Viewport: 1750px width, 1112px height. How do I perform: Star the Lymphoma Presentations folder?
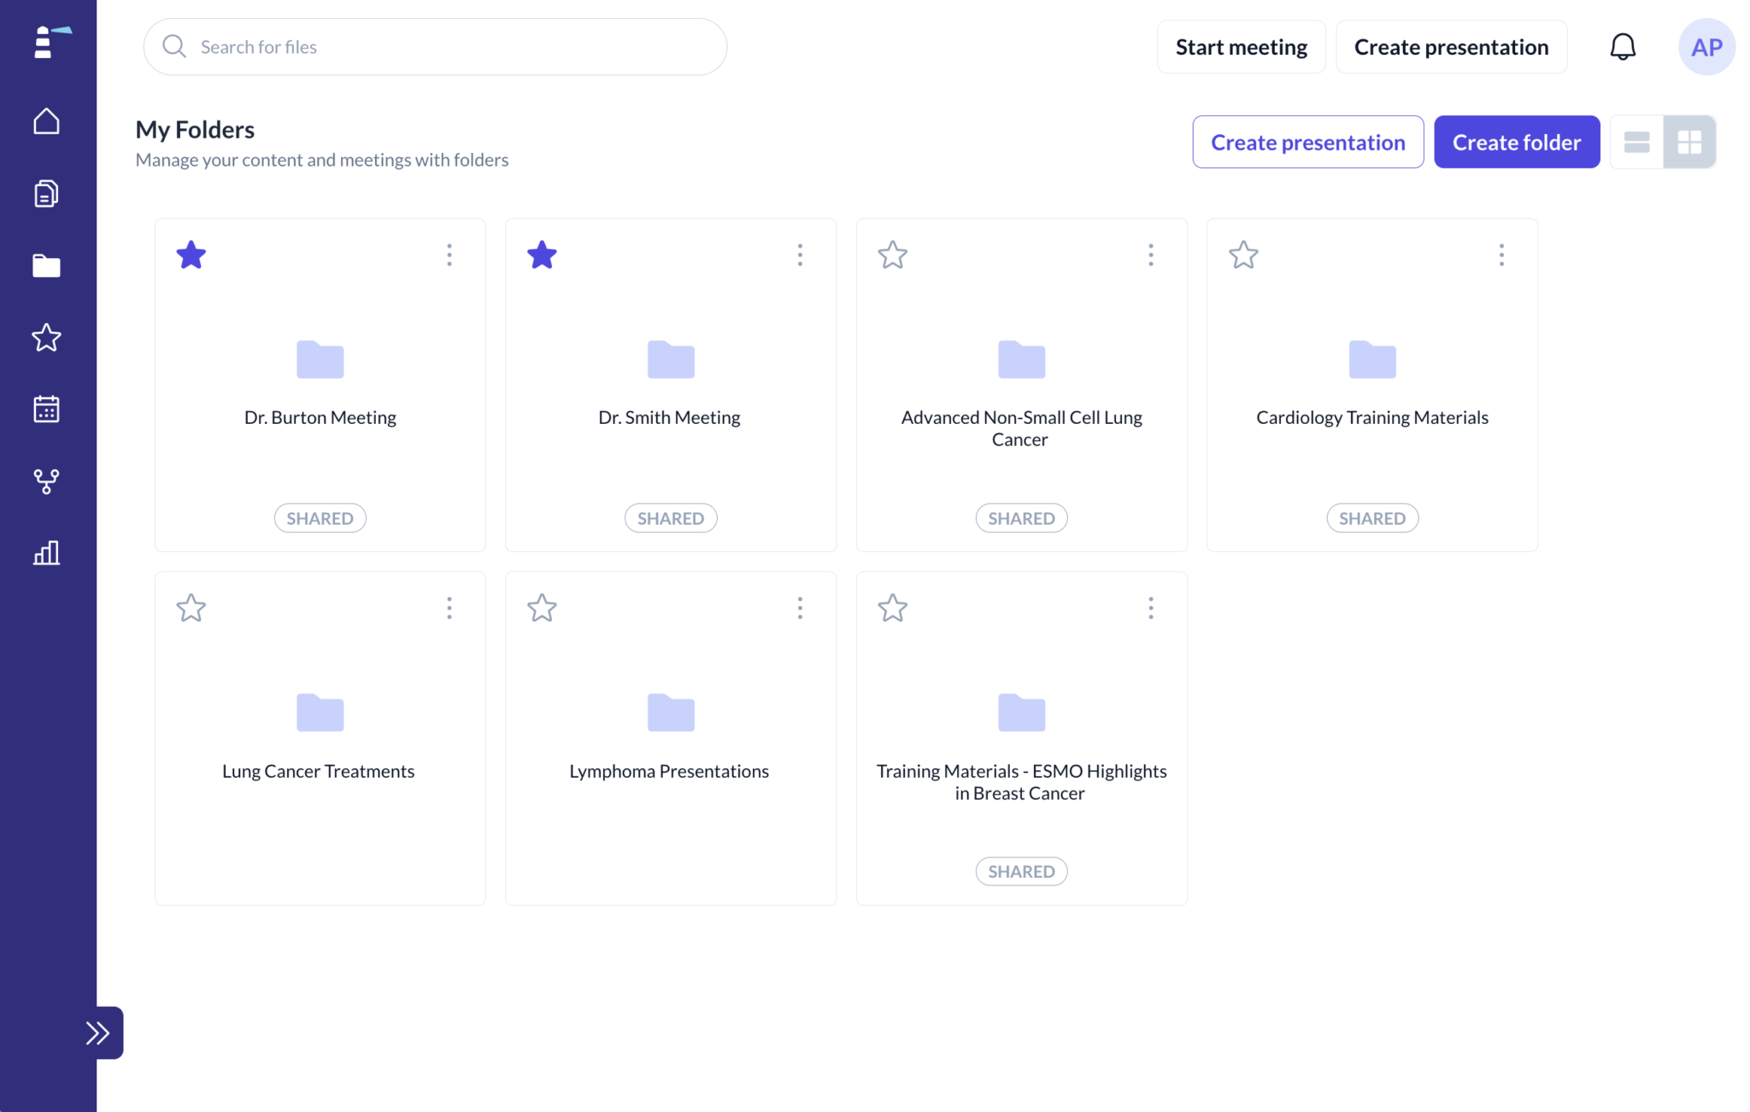pyautogui.click(x=542, y=608)
